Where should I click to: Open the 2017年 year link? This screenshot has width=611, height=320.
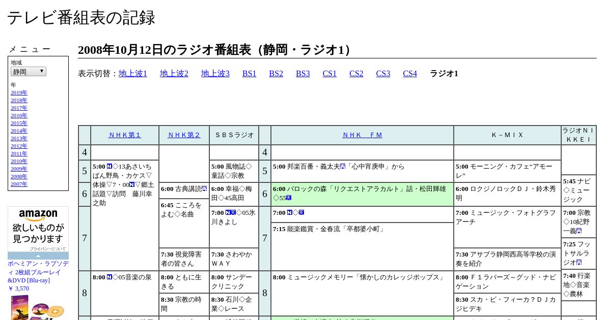(19, 108)
